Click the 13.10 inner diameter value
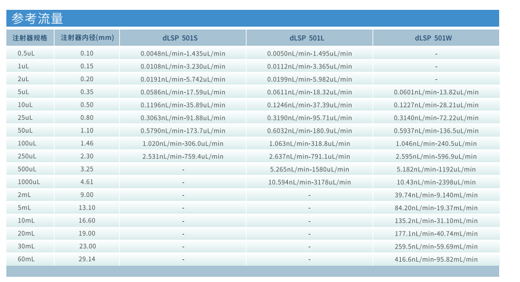Viewport: 520px width, 282px height. [87, 208]
